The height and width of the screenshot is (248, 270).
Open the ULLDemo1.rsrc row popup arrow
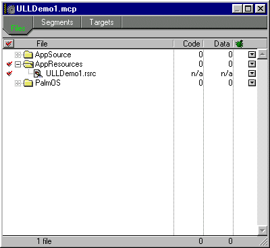click(x=252, y=73)
